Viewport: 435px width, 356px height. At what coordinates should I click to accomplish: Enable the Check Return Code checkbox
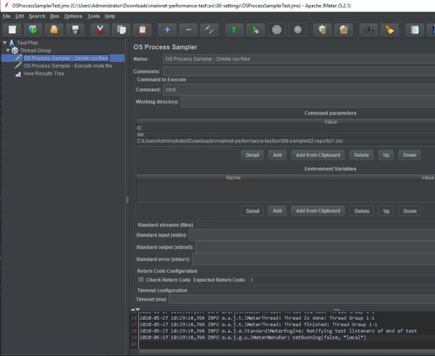[x=141, y=279]
